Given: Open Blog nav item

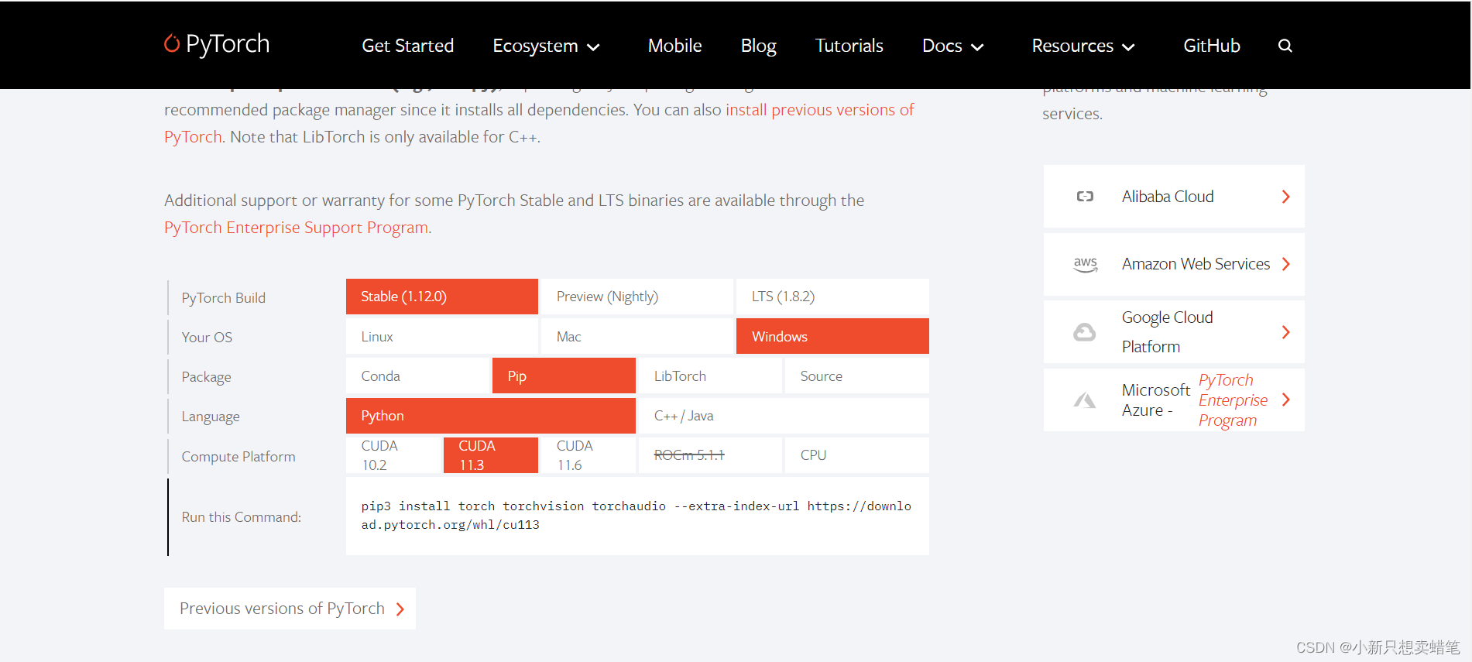Looking at the screenshot, I should click(x=758, y=46).
